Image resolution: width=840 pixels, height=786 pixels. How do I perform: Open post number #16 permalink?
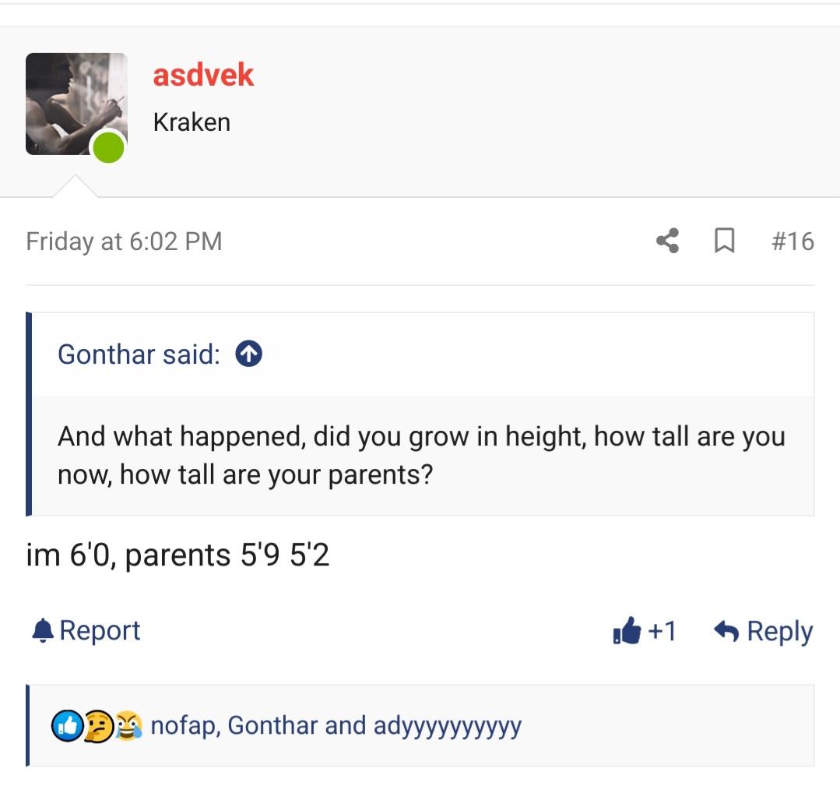tap(793, 241)
